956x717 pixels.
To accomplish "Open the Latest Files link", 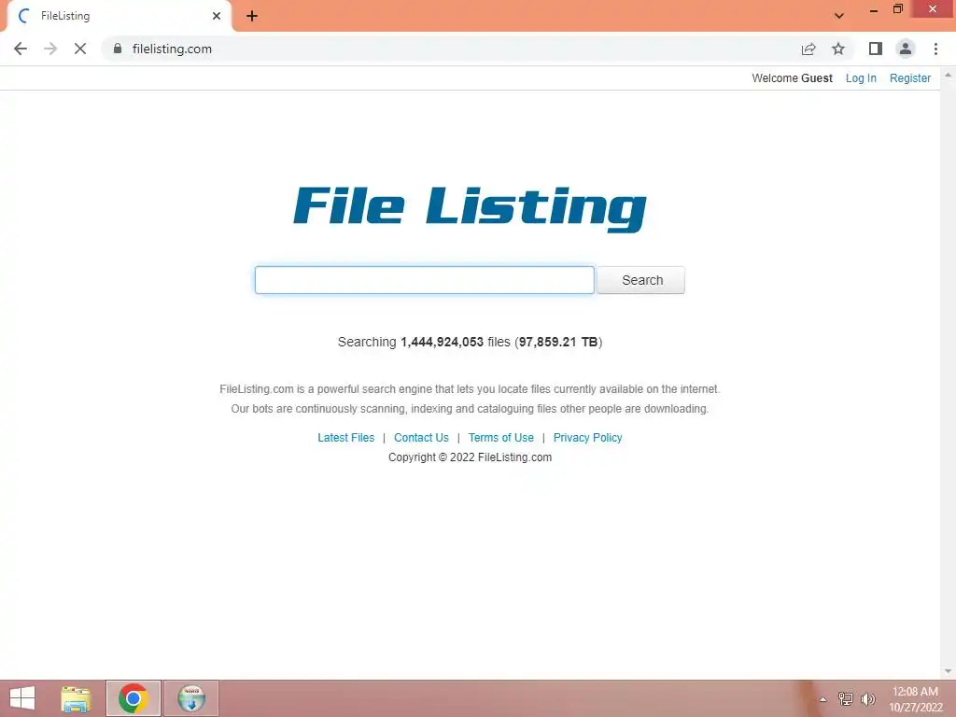I will [345, 438].
